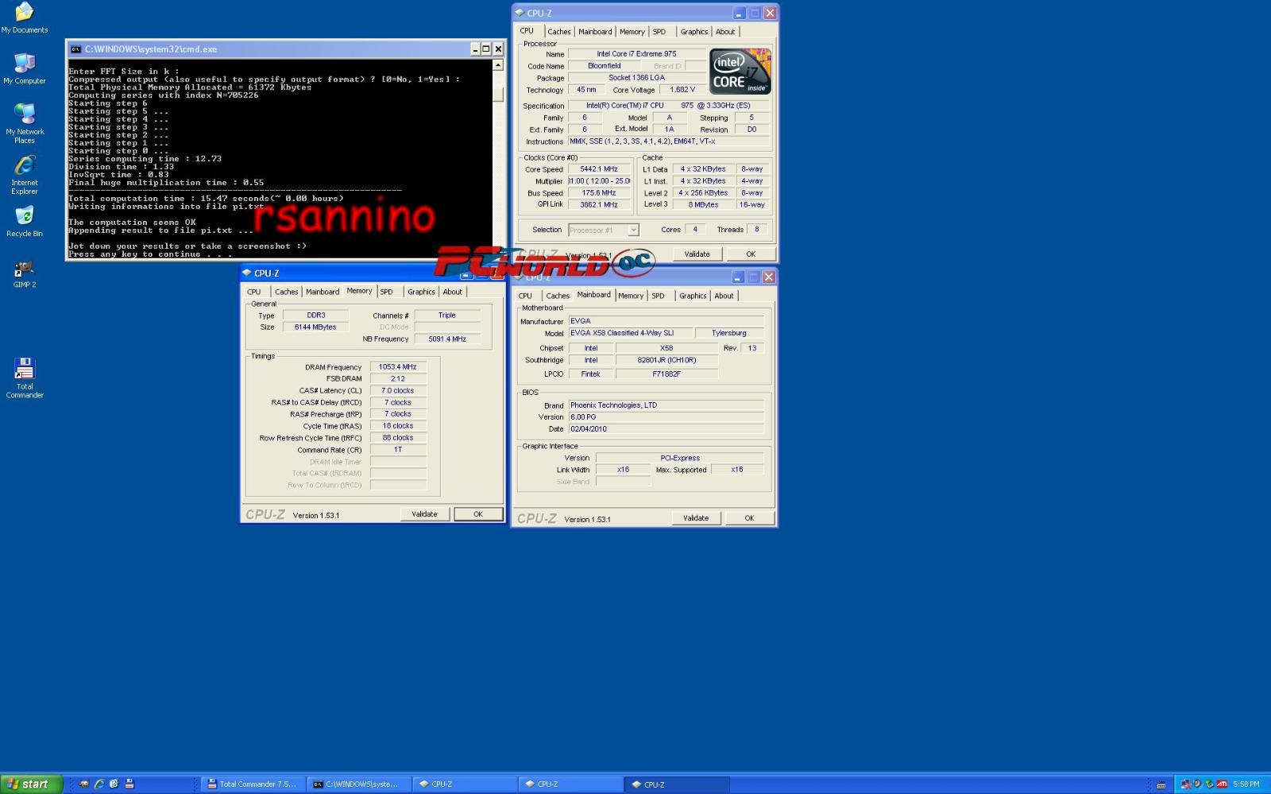Viewport: 1271px width, 794px height.
Task: Click the CPU-Z title icon in the Memory window
Action: 246,273
